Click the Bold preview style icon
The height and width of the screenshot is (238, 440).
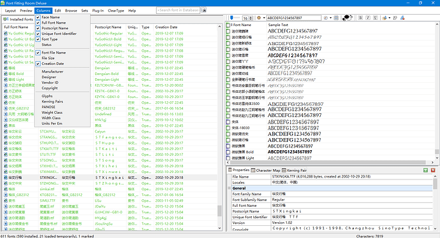click(x=360, y=18)
